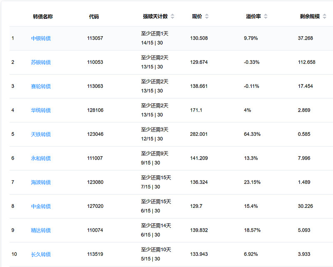The height and width of the screenshot is (267, 333).
Task: Select code 111007
Action: tap(95, 158)
